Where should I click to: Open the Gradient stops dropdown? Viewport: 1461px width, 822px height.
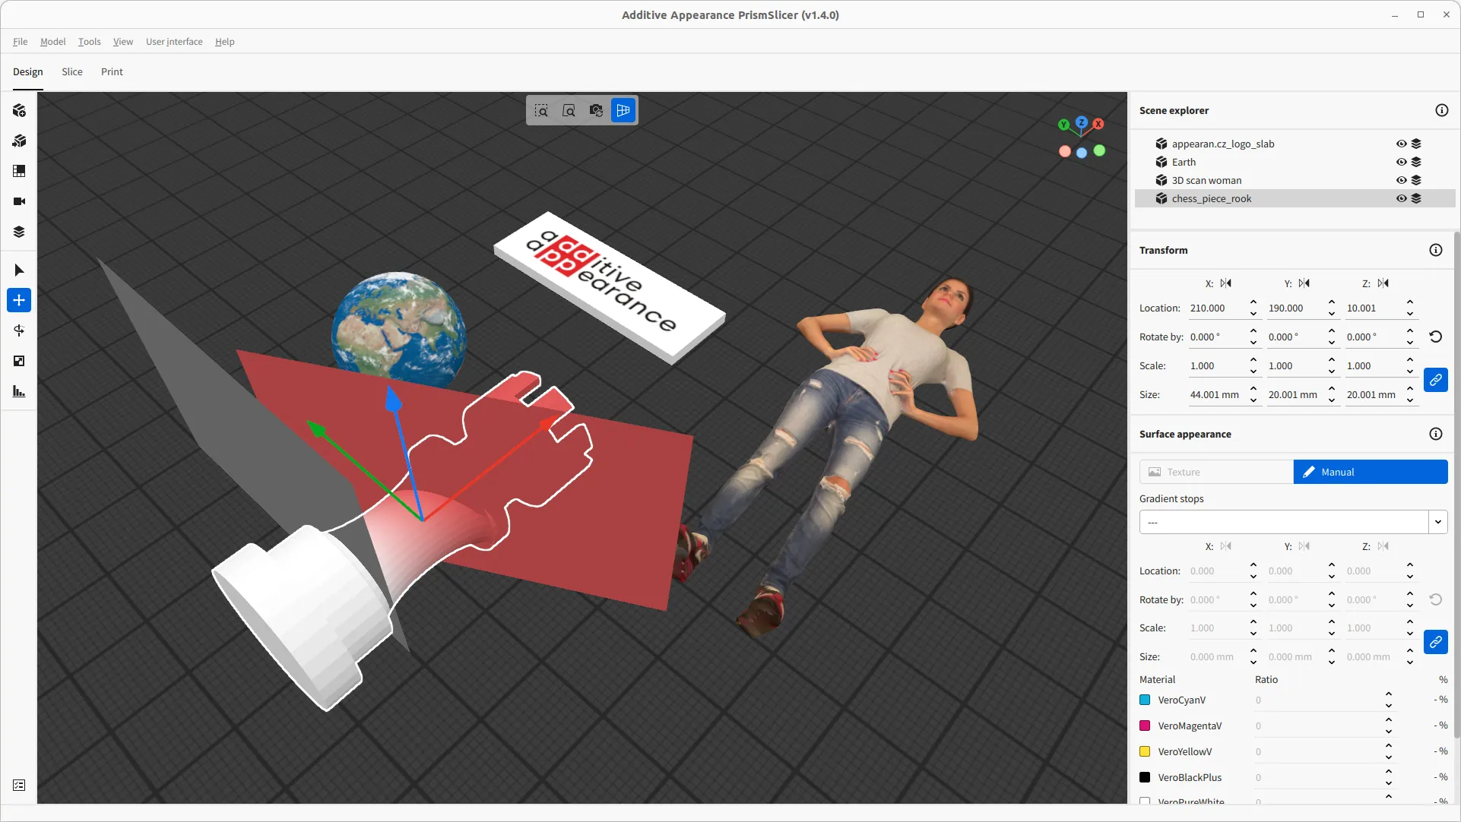point(1437,522)
